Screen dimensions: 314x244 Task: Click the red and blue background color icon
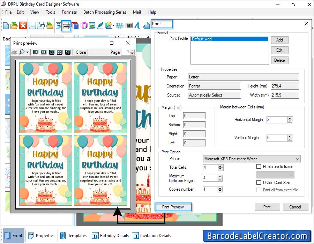click(75, 25)
